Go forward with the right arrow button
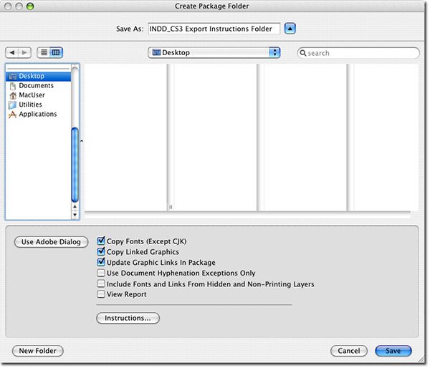This screenshot has height=368, width=430. pos(24,52)
